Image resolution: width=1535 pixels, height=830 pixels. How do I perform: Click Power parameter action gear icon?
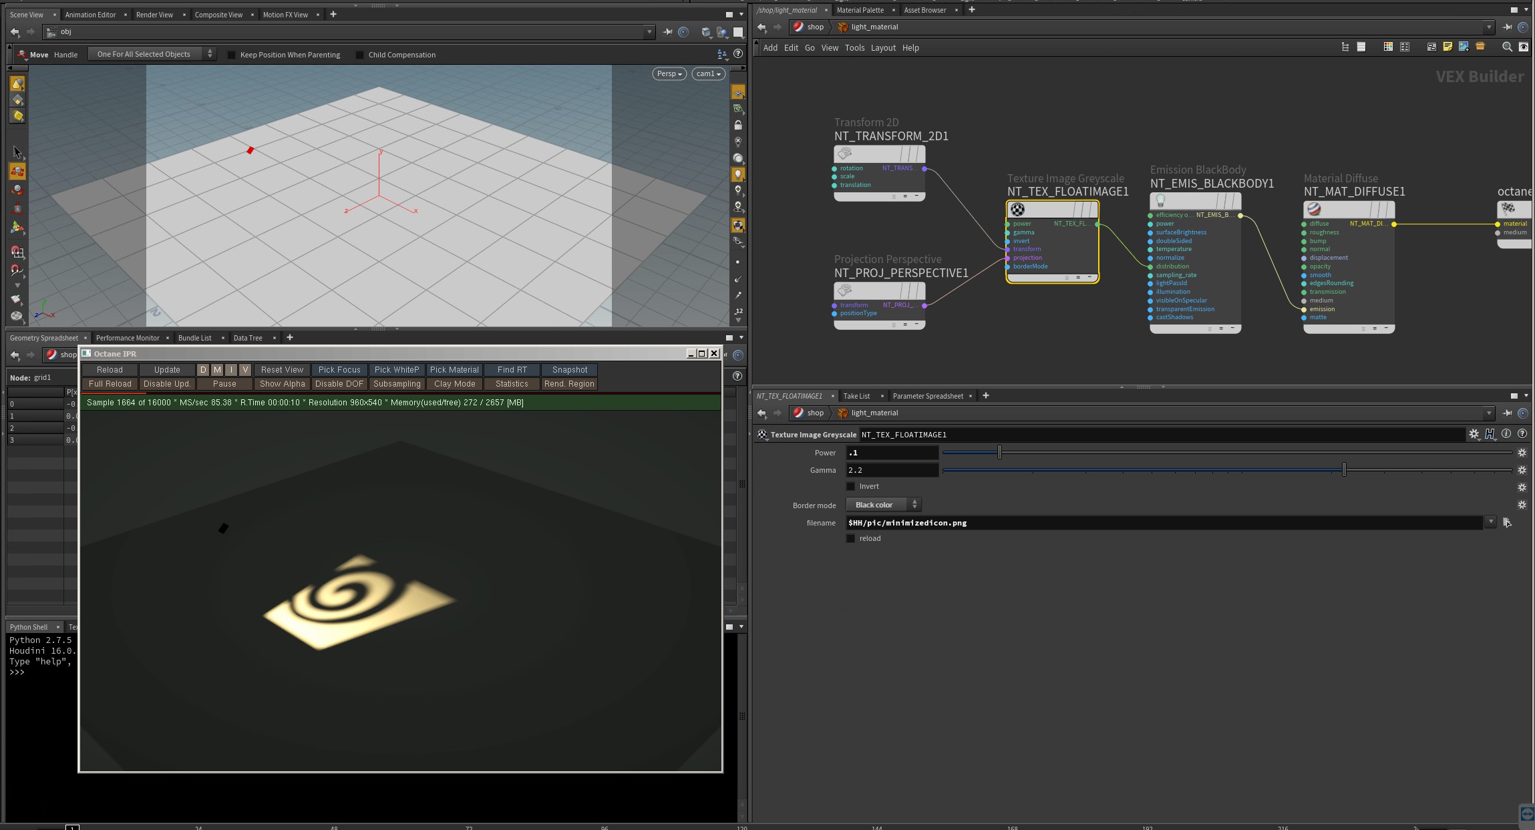(x=1522, y=453)
